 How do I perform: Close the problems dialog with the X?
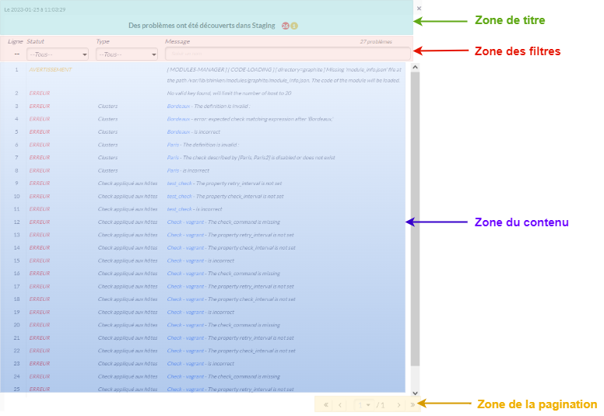[419, 9]
